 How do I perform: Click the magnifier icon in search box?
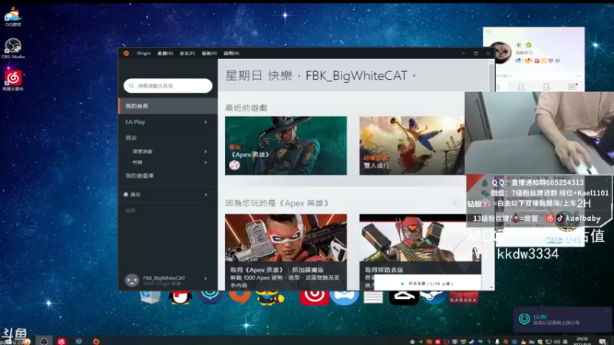(131, 86)
